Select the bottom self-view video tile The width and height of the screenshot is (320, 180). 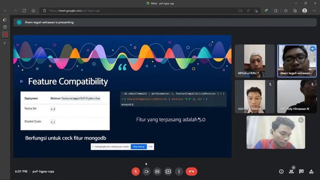pyautogui.click(x=275, y=132)
